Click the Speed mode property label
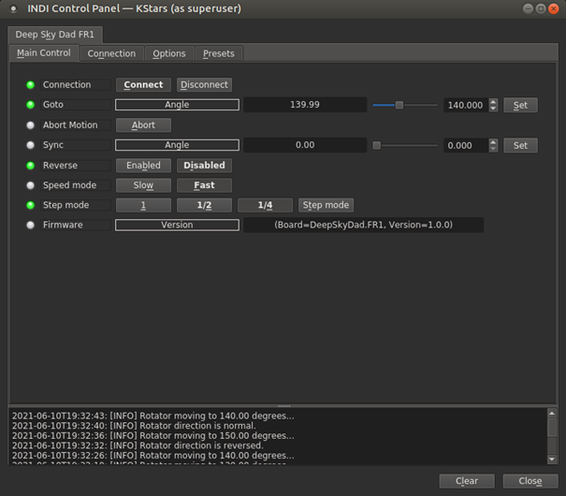The image size is (566, 496). tap(75, 185)
